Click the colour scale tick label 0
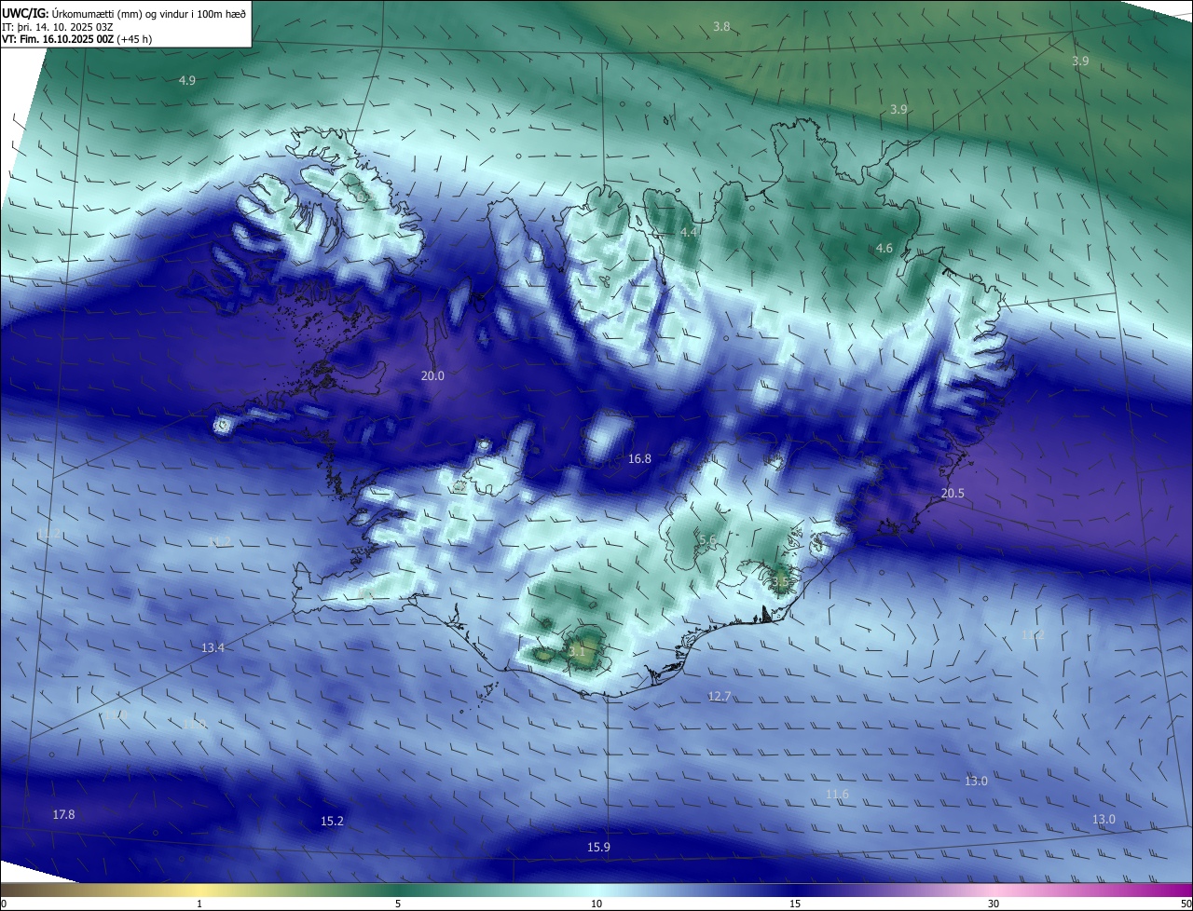The image size is (1193, 911). point(4,904)
